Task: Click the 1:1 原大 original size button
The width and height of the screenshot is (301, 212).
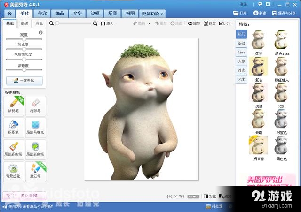Action: coord(107,23)
